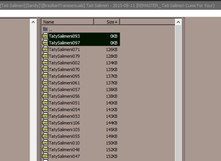Click the JPG icon of TatySalimeni093
The image size is (221, 161).
45,36
